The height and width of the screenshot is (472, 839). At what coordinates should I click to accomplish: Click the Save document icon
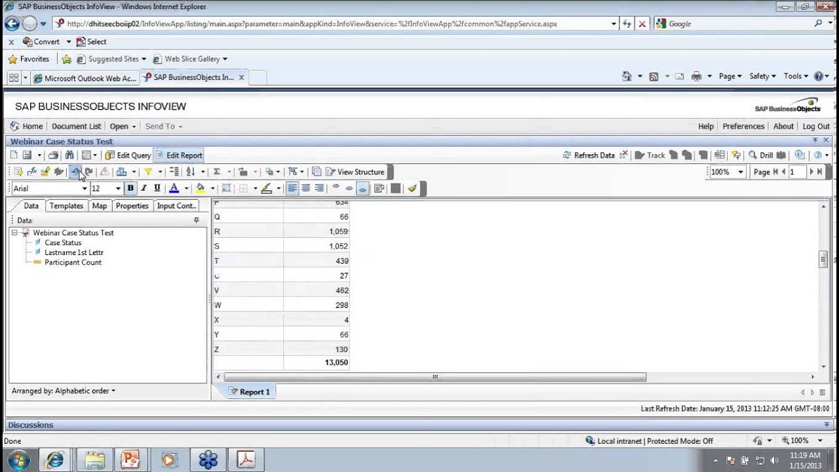27,155
